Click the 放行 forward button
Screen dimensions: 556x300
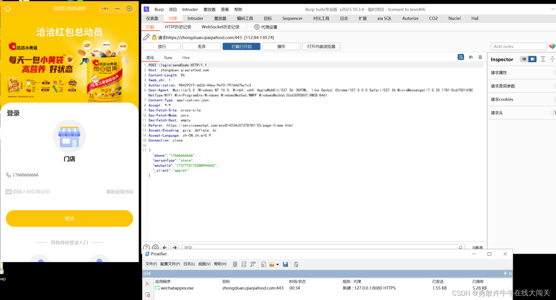tap(162, 46)
